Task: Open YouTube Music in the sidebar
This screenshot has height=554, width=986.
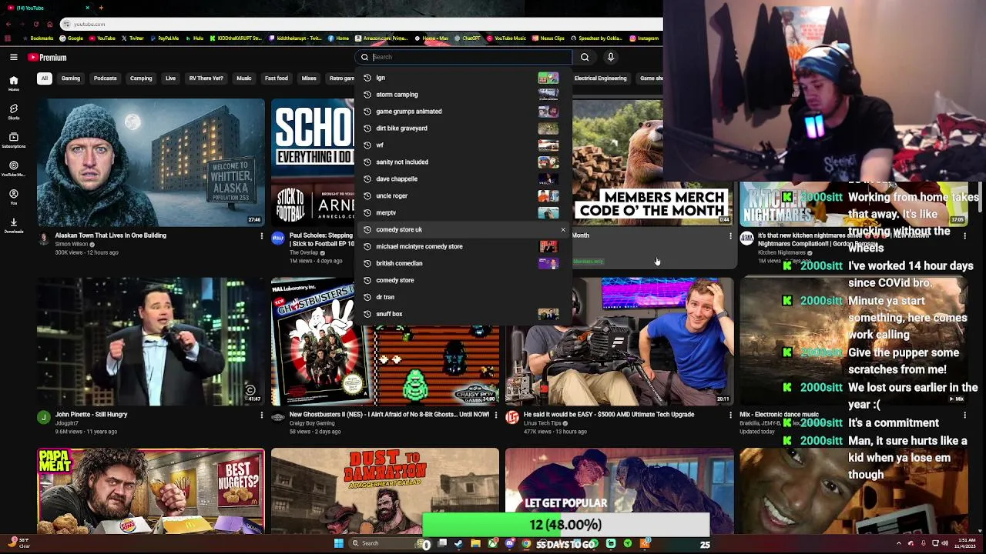Action: coord(13,169)
